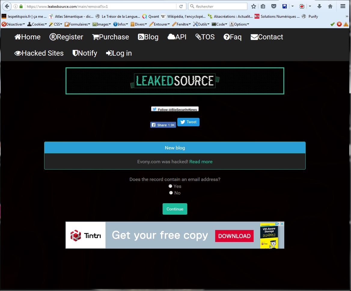The width and height of the screenshot is (351, 291).
Task: Open the Formulaires dropdown menu
Action: [x=77, y=24]
